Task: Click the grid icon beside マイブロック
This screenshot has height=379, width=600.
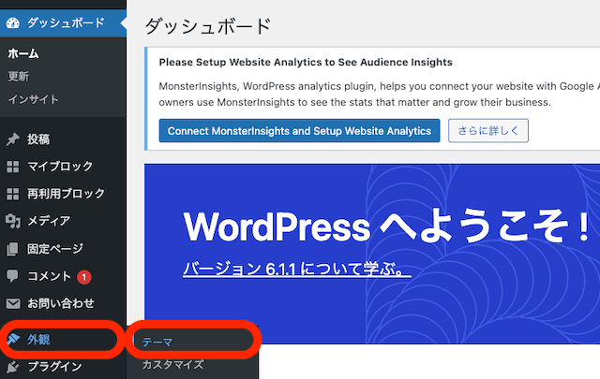Action: pos(12,167)
